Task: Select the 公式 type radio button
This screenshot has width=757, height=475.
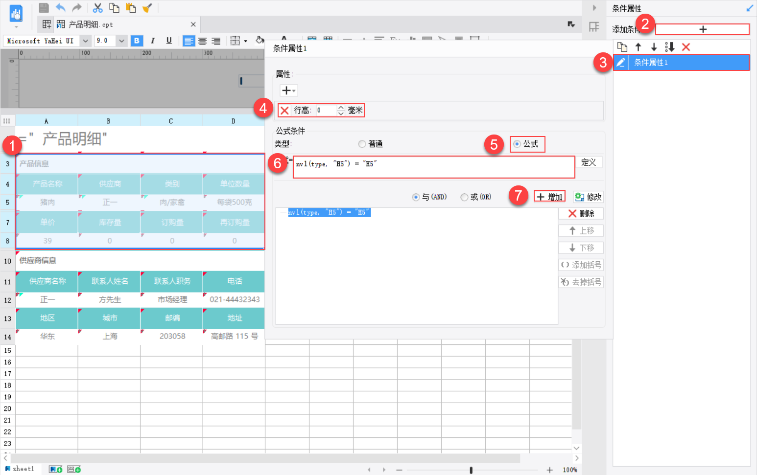Action: (517, 144)
